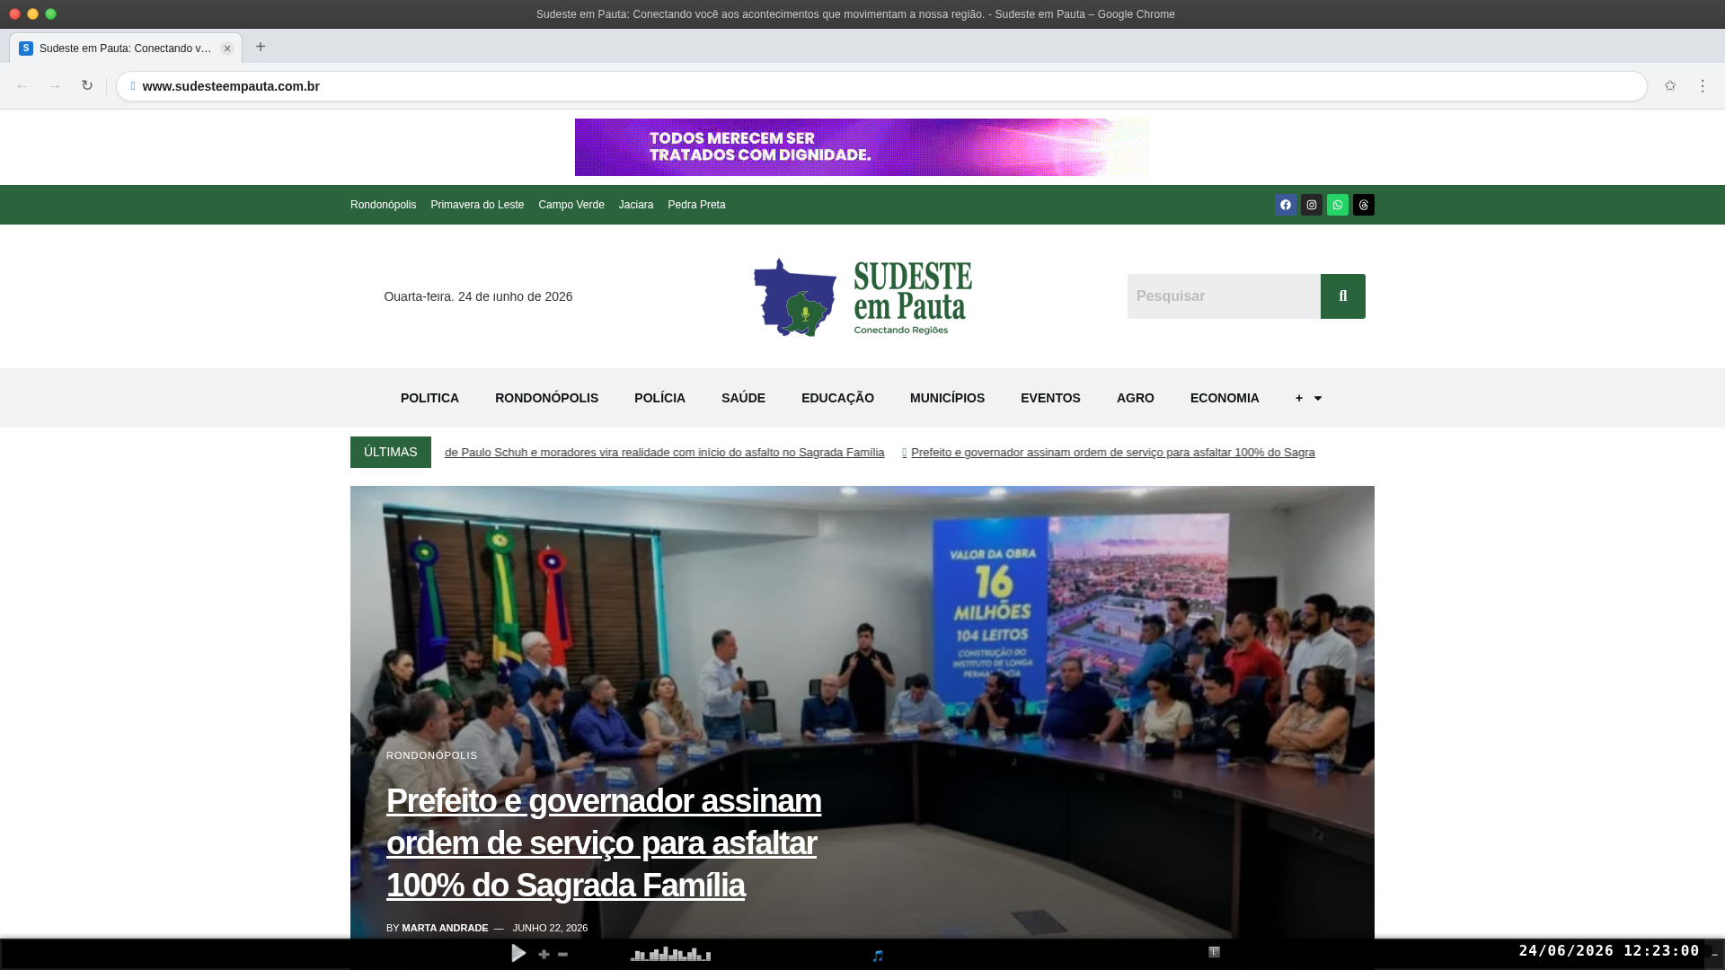Click the Sudeste em Pauta logo

pyautogui.click(x=862, y=297)
